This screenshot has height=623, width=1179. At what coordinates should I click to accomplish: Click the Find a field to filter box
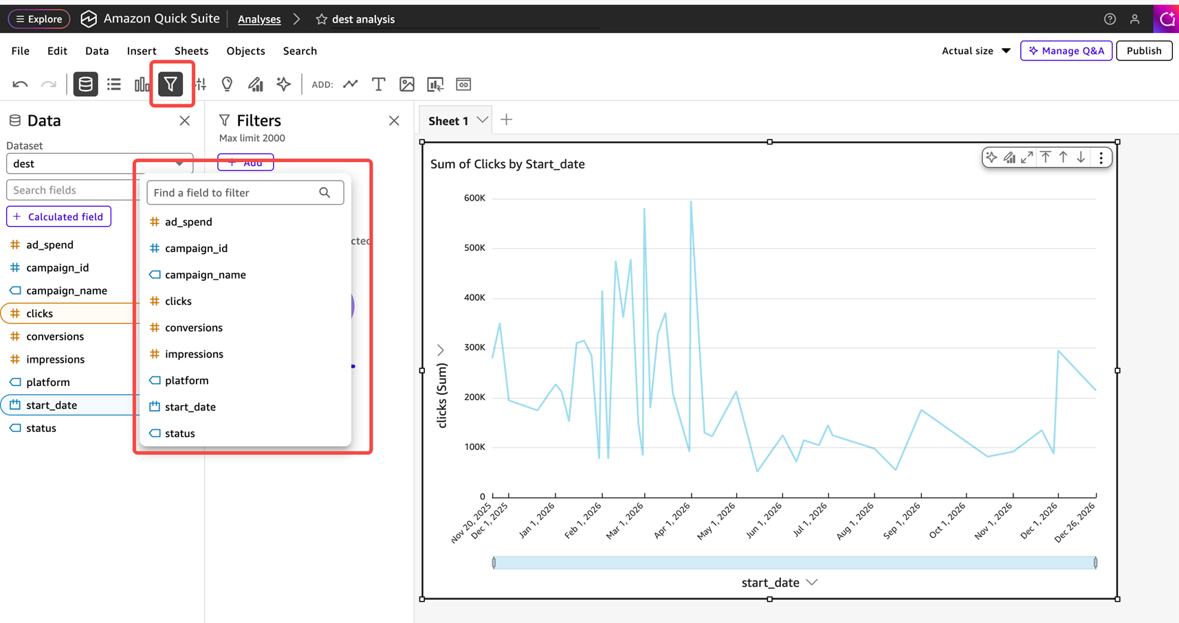pos(235,193)
